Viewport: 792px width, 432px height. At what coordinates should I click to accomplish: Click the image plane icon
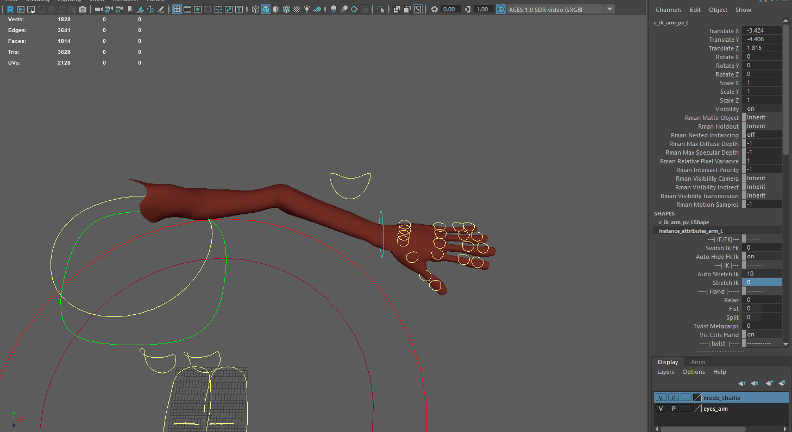coord(140,9)
